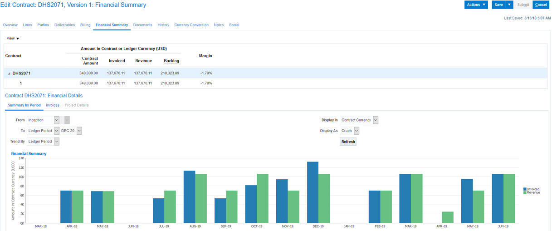Expand the View menu
The image size is (552, 231).
click(x=13, y=39)
